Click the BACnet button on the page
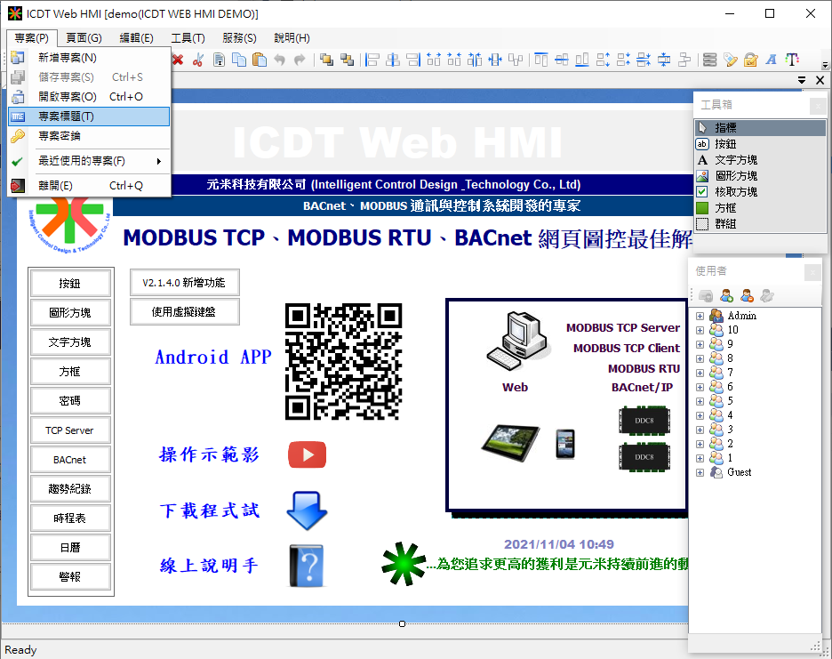 [x=70, y=460]
